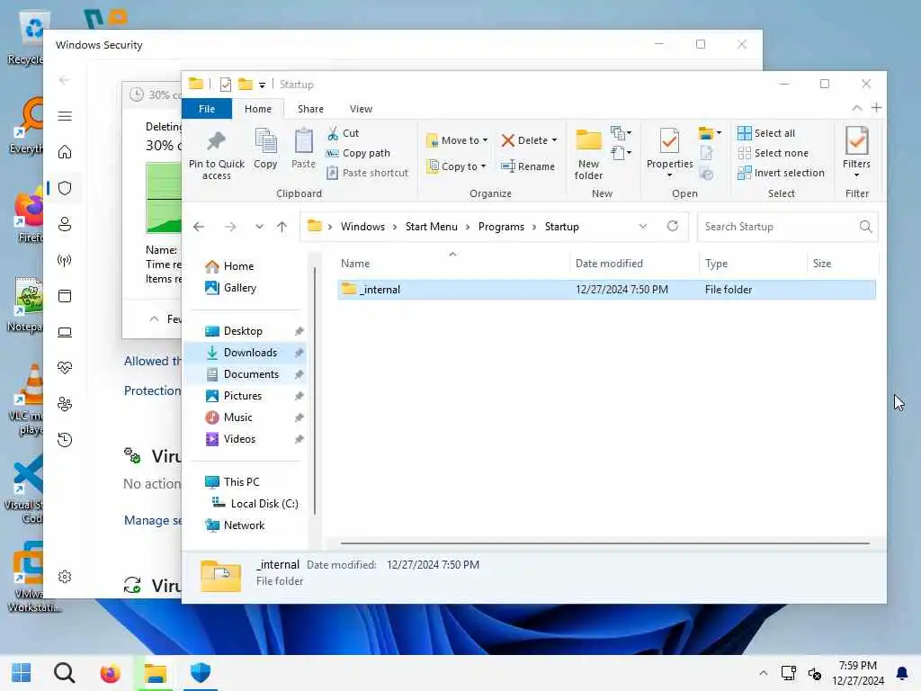
Task: Open the New item dropdown
Action: pos(621,133)
